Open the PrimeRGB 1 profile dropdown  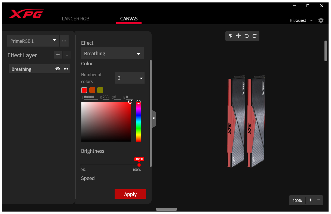[33, 41]
